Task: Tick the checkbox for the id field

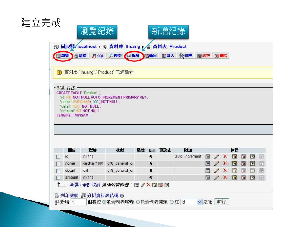Action: point(58,157)
